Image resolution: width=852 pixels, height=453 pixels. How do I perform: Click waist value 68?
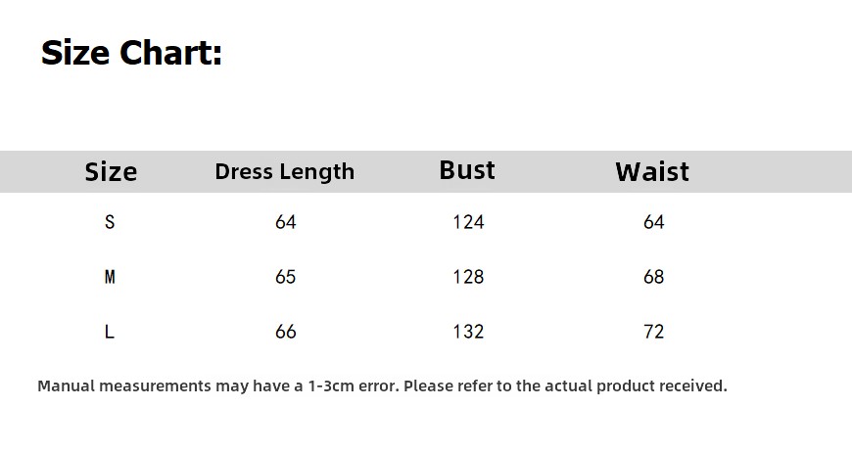click(653, 277)
